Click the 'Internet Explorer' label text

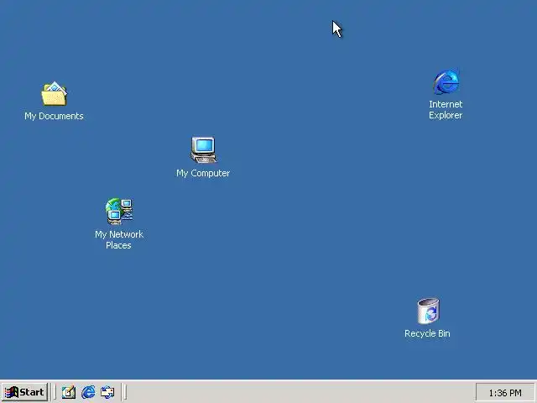446,110
